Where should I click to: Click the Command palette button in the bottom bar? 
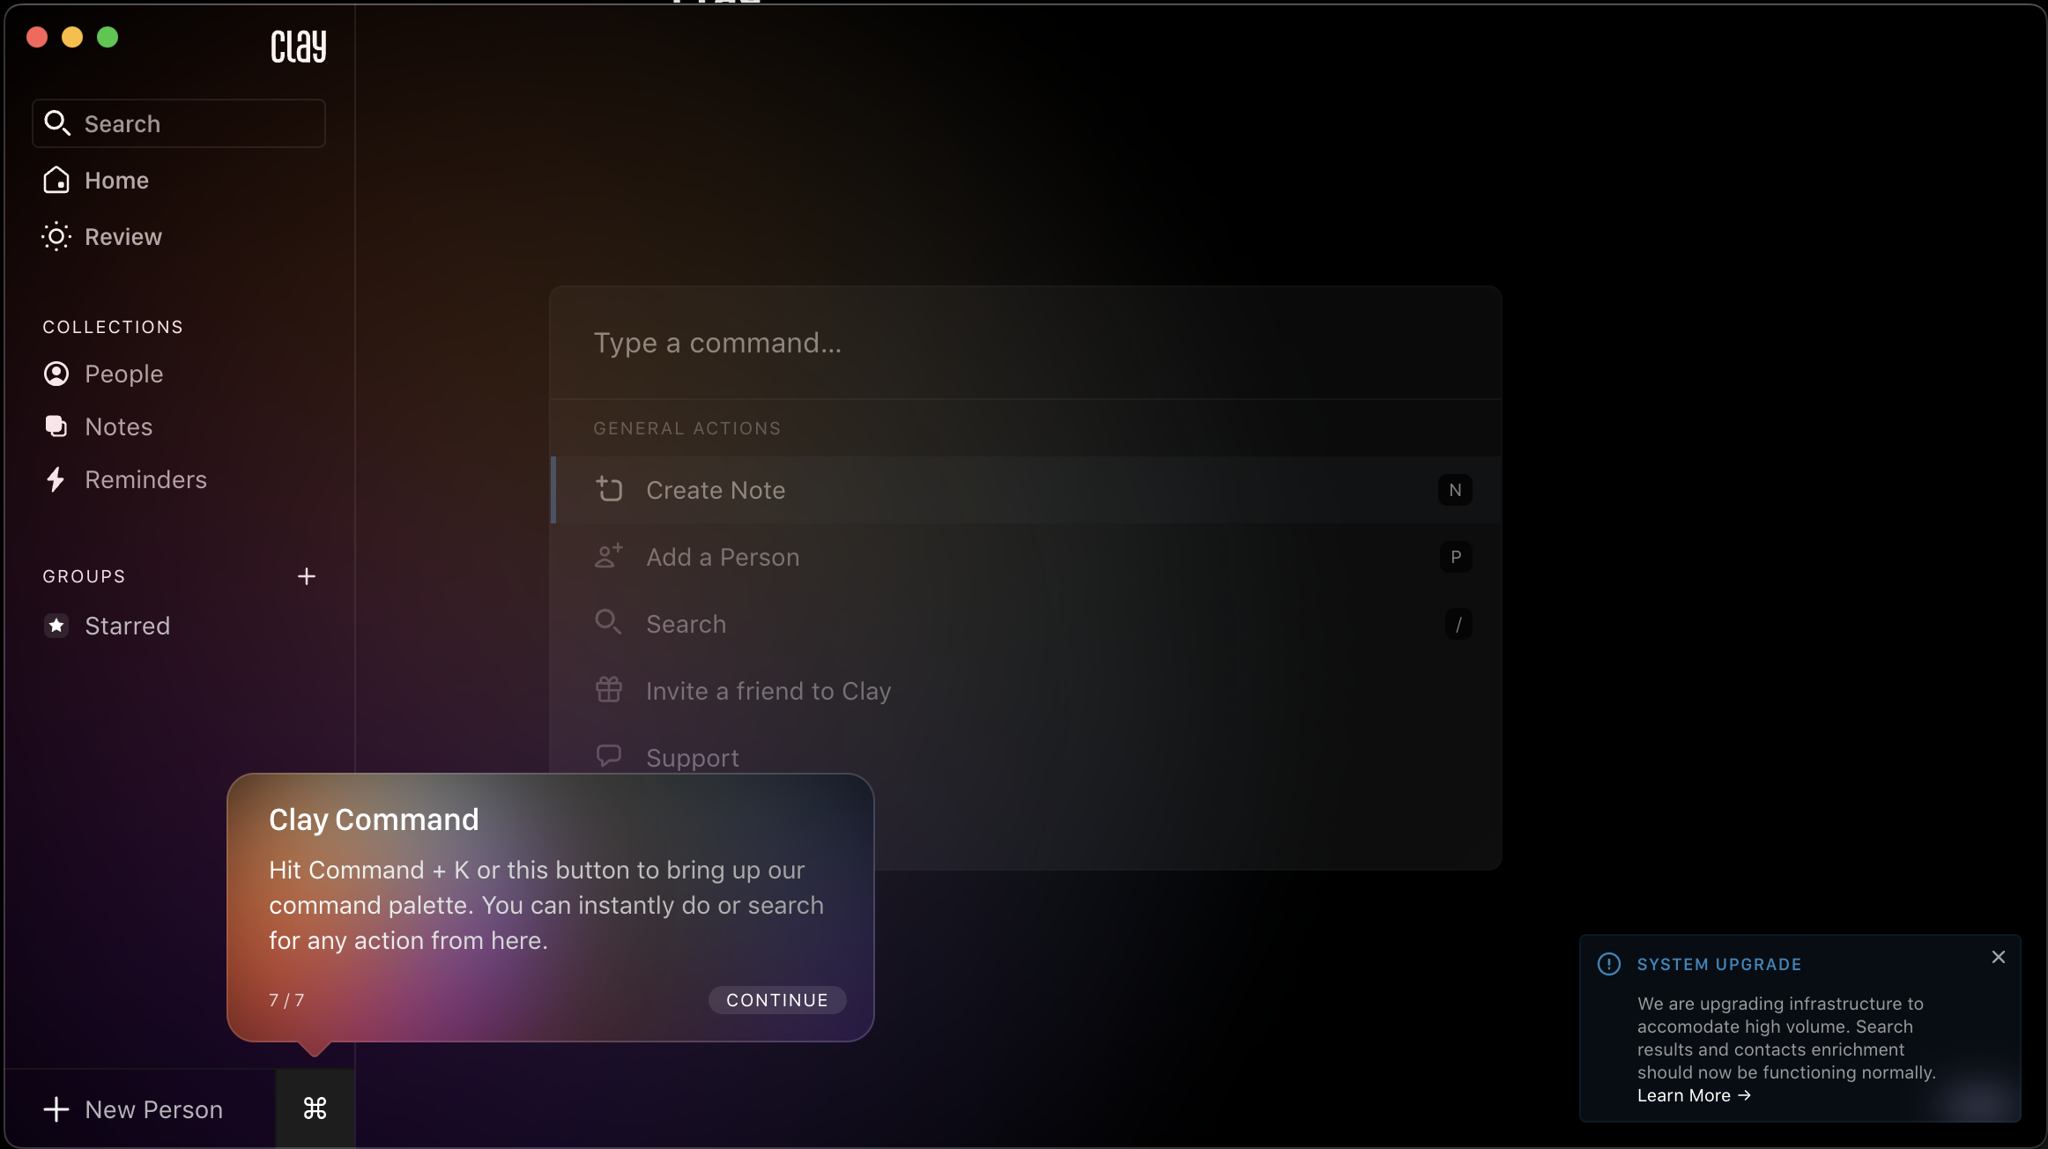[315, 1108]
